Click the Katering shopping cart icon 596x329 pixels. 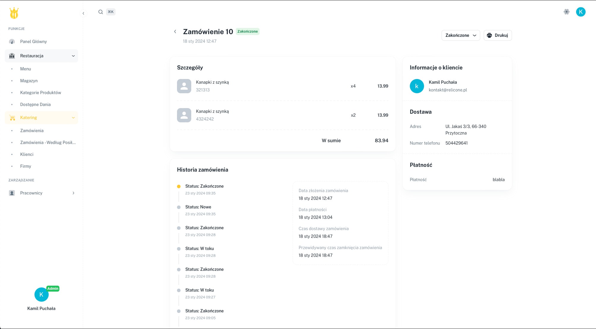click(x=12, y=118)
